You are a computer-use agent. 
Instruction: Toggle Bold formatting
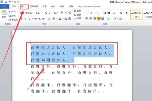(x=22, y=19)
